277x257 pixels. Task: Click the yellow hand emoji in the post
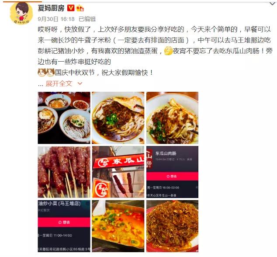coord(168,51)
